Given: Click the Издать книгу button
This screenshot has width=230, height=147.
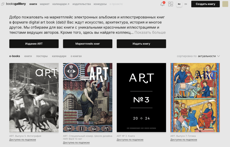Looking at the screenshot, I should 141,44.
